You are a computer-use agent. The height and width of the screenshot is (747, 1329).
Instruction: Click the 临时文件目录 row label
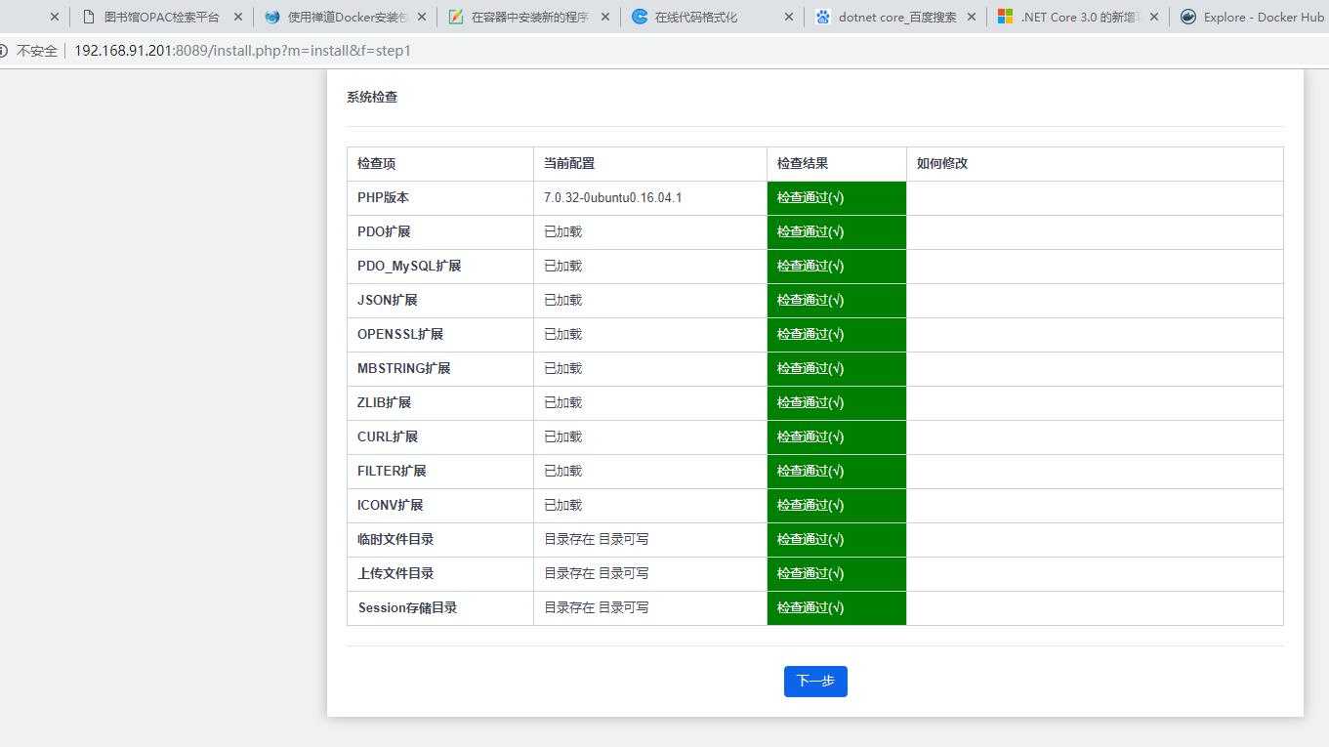(395, 539)
